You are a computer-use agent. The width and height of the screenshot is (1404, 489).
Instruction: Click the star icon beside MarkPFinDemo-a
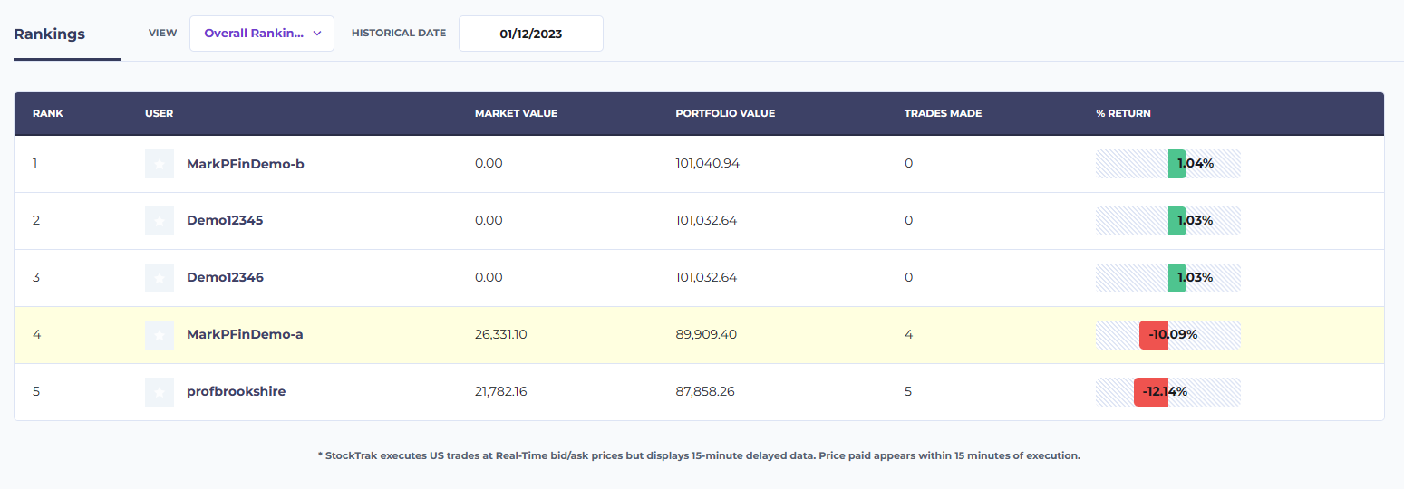[x=160, y=335]
